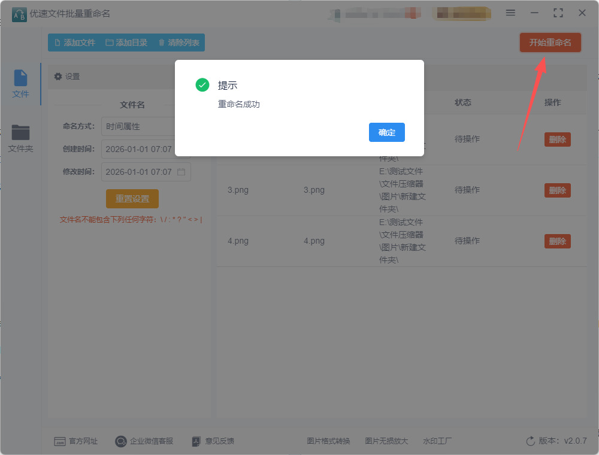Image resolution: width=599 pixels, height=455 pixels.
Task: Delete the 3.png row
Action: coord(557,190)
